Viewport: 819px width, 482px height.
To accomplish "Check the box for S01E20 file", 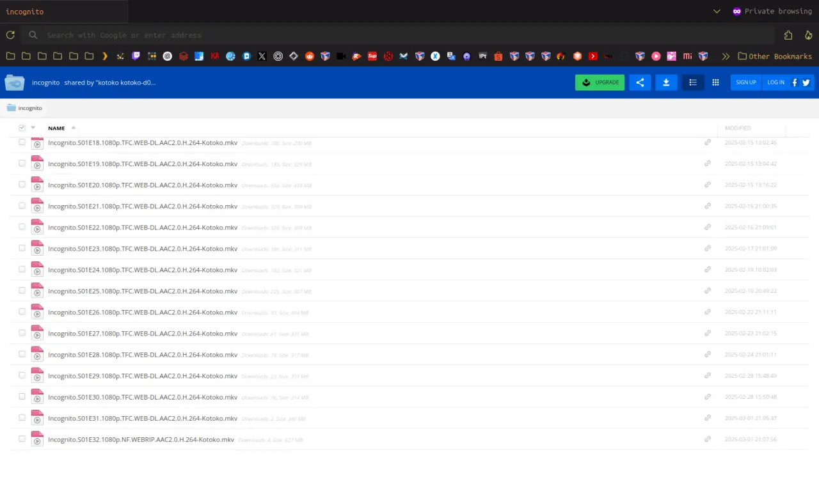I will tap(22, 184).
